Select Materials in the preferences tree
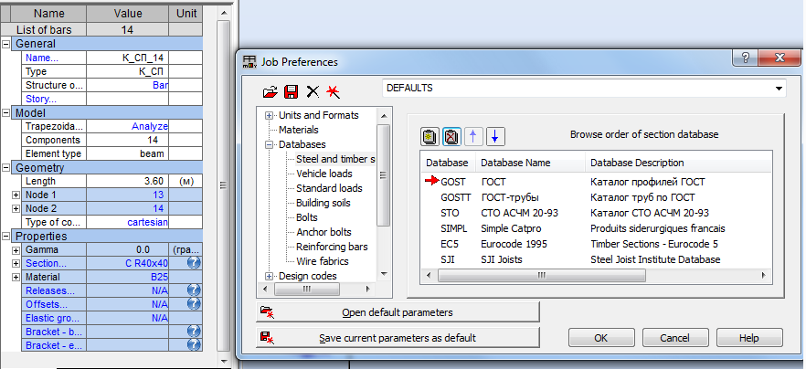This screenshot has height=369, width=806. coord(298,130)
